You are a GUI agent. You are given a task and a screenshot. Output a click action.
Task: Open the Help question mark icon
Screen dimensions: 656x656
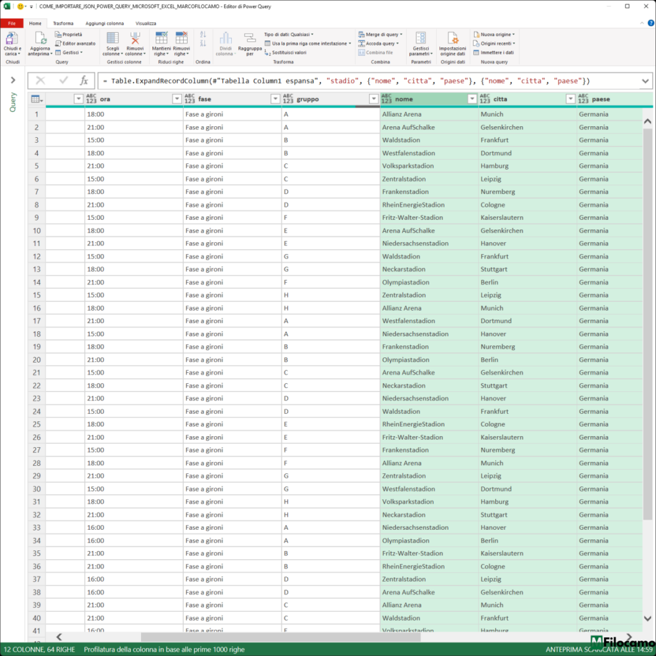(x=651, y=24)
